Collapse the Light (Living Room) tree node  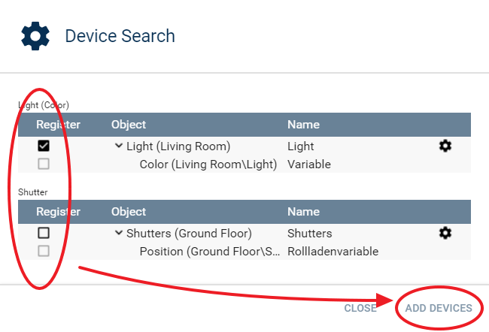(x=119, y=146)
